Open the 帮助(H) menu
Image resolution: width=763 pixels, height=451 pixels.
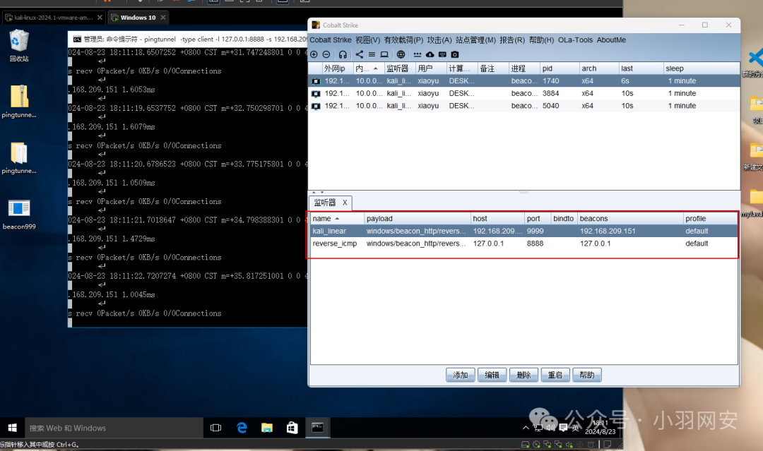pyautogui.click(x=541, y=40)
